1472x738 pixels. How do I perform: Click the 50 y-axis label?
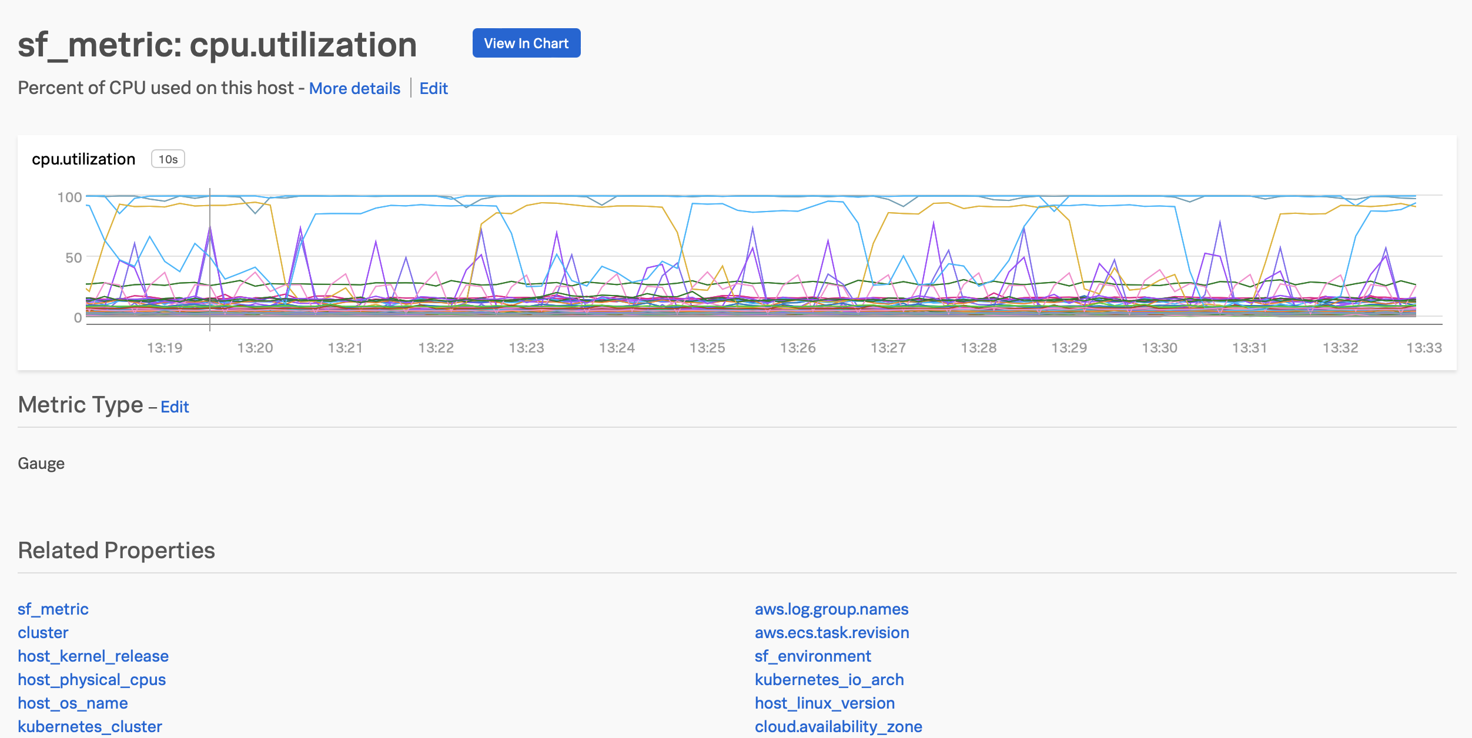click(x=73, y=257)
